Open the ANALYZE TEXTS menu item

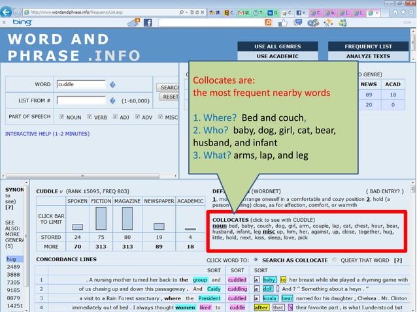tap(369, 56)
